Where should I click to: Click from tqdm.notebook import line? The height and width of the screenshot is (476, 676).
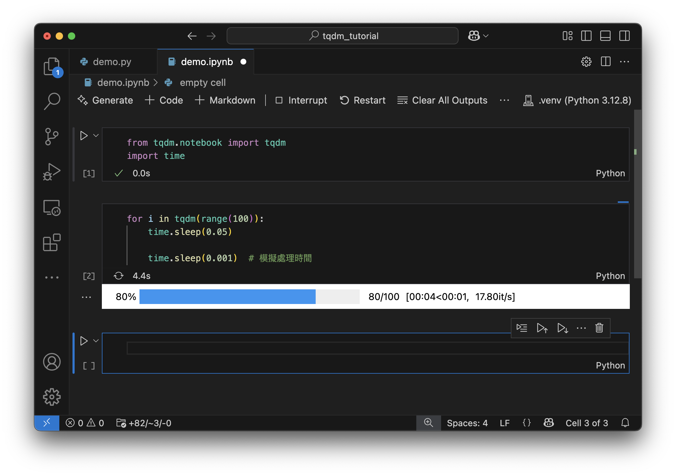(206, 143)
